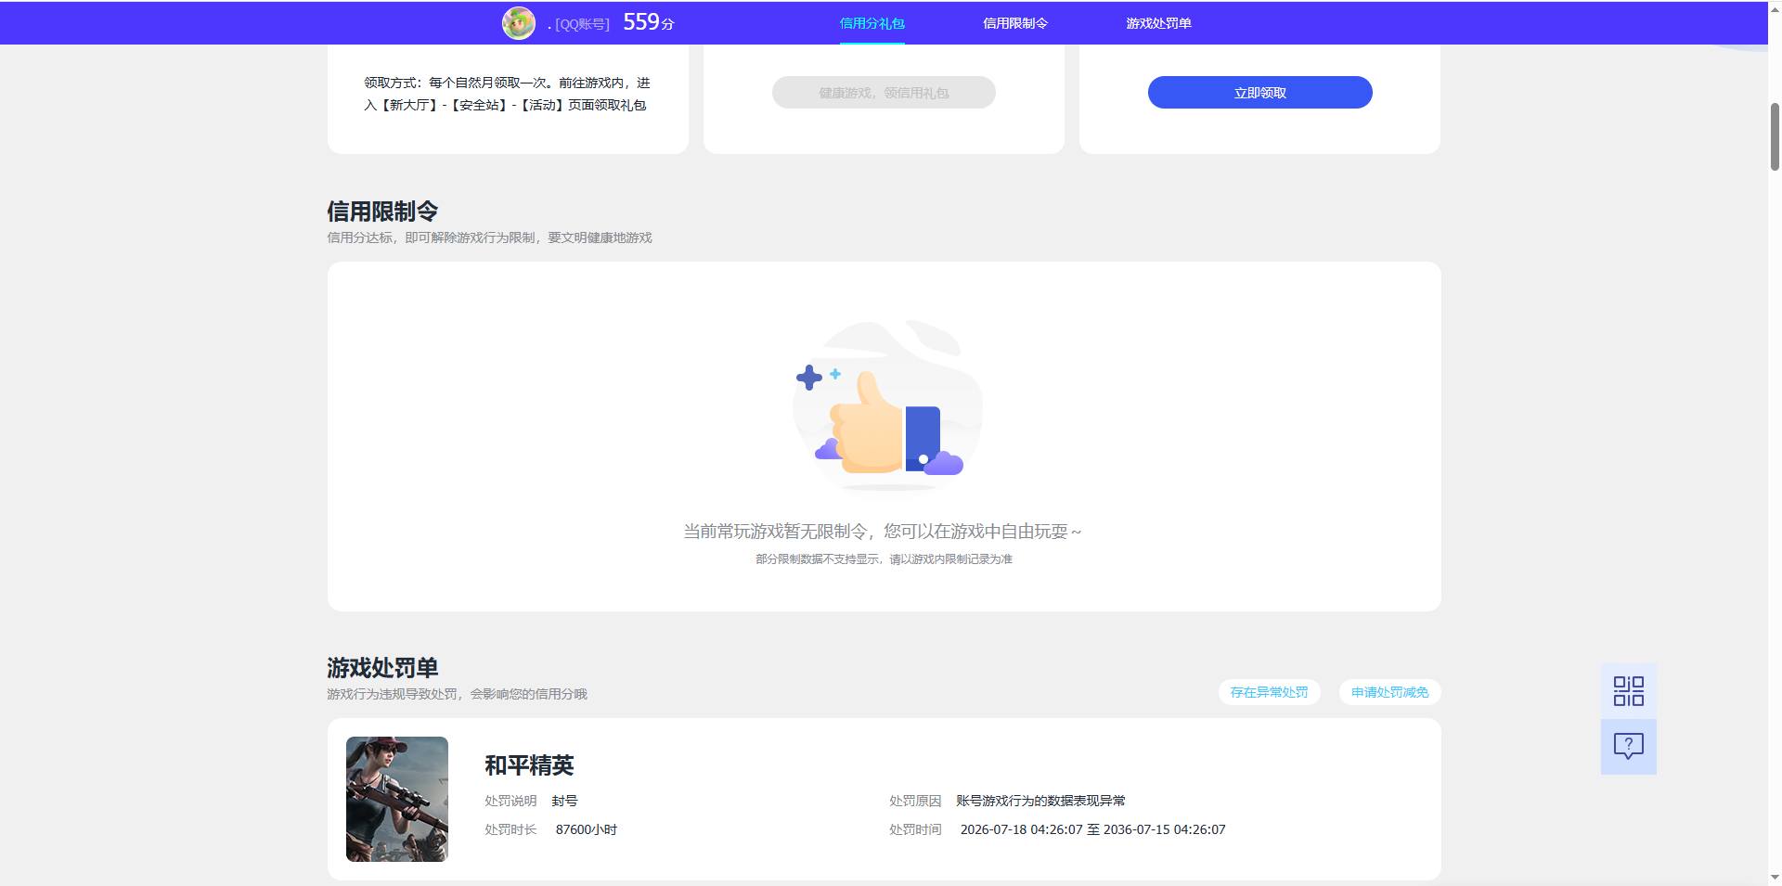This screenshot has width=1782, height=886.
Task: Click reason text 账号游戏行为的数据表现异常
Action: coord(1040,801)
